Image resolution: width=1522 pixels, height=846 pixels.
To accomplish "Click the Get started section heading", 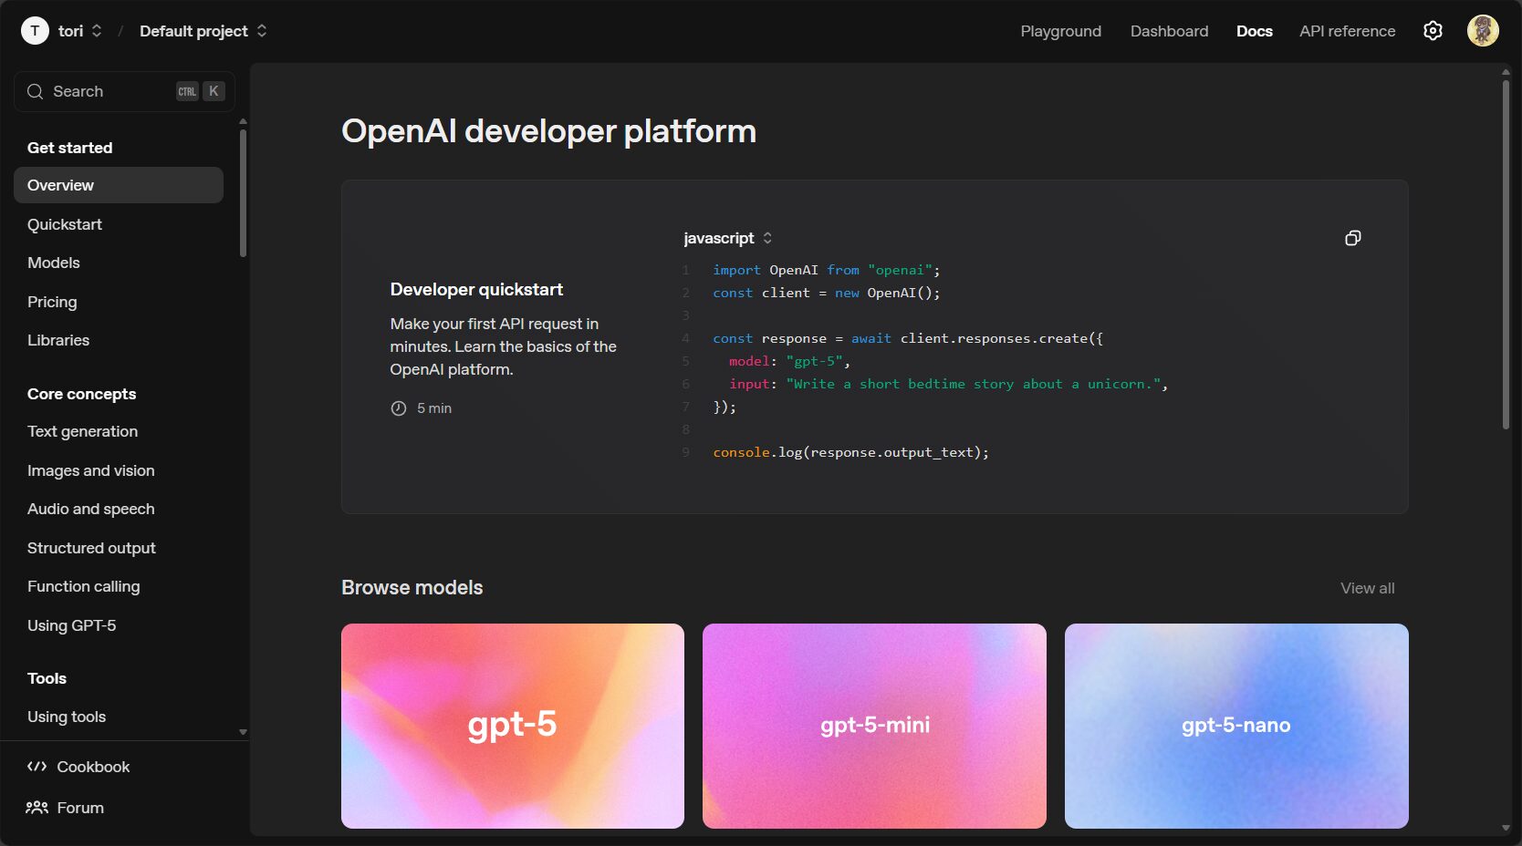I will pyautogui.click(x=69, y=148).
